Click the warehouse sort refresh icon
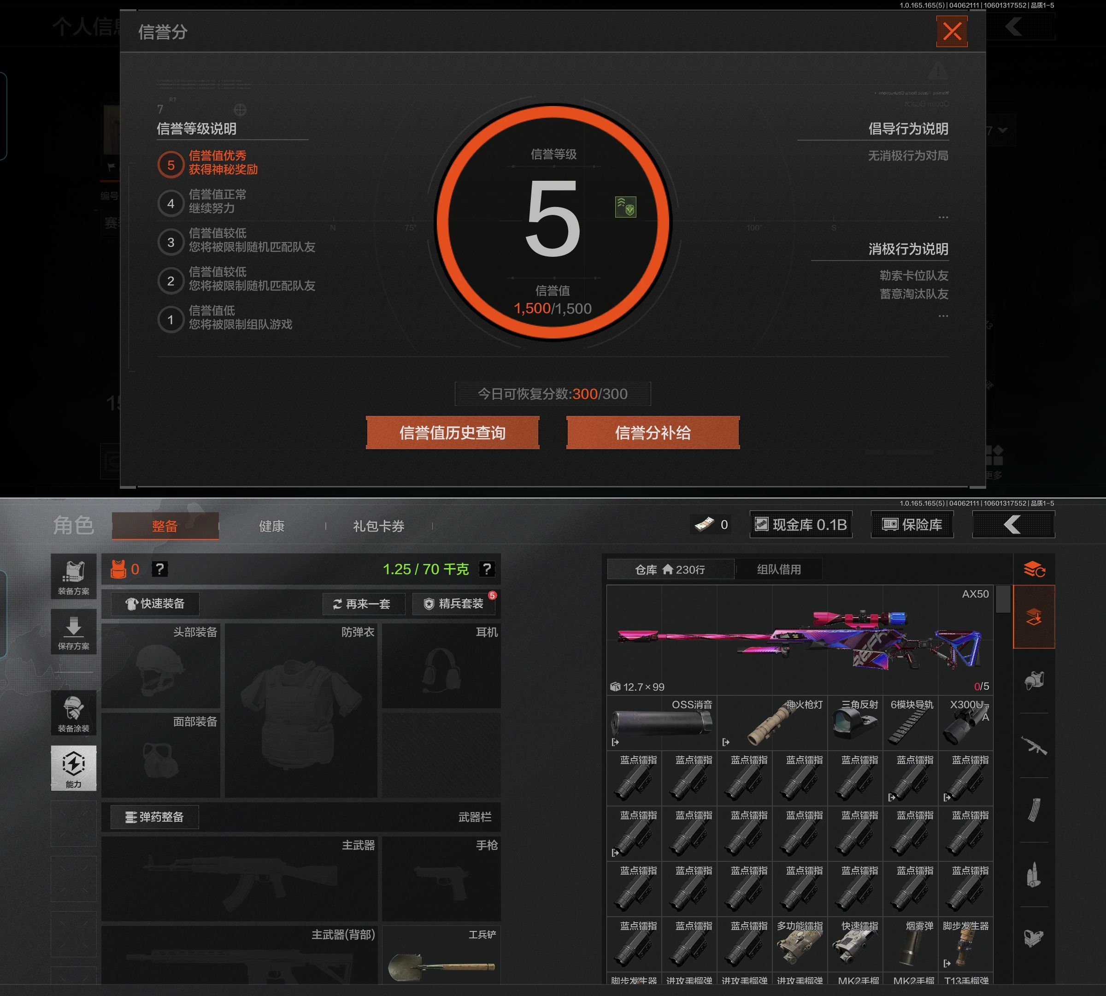The height and width of the screenshot is (996, 1106). 1034,569
